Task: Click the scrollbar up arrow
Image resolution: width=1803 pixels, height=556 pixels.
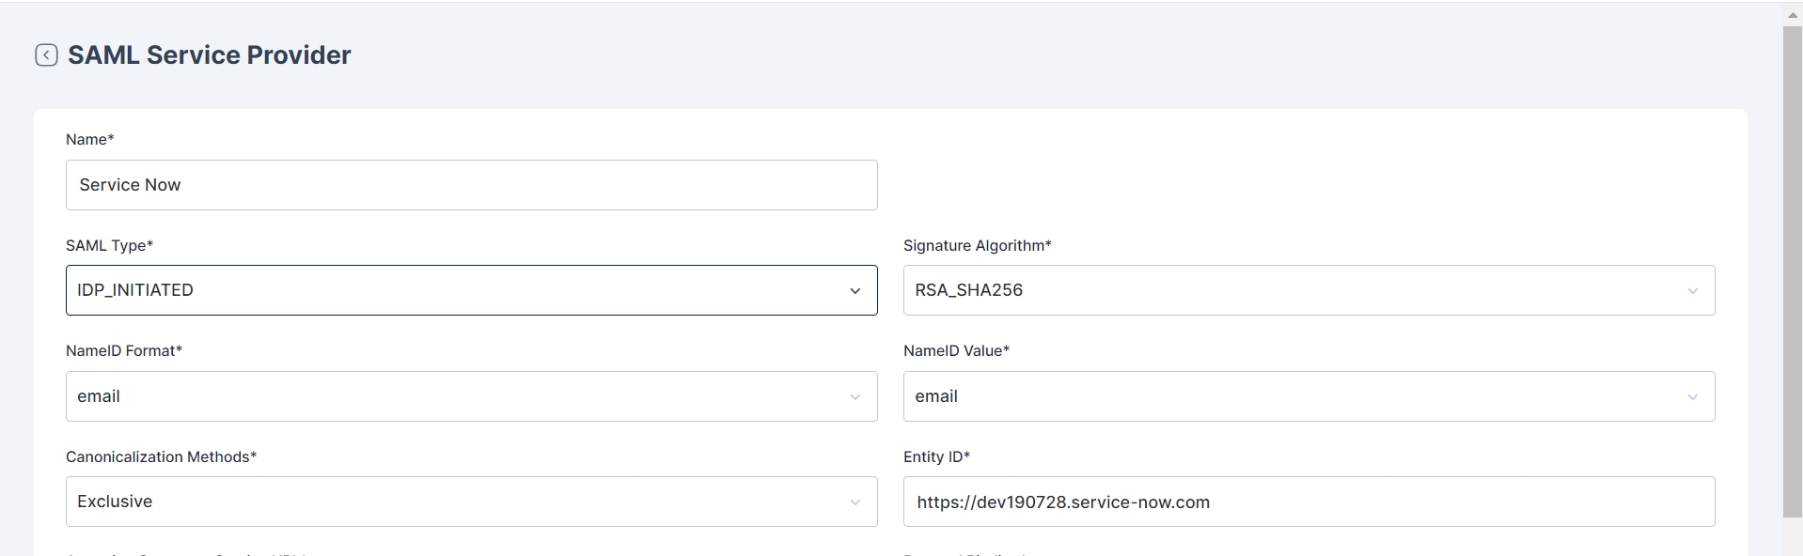Action: click(x=1792, y=15)
